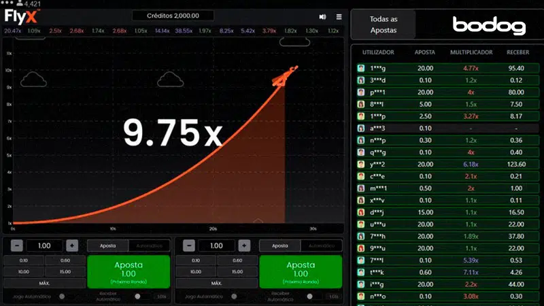The width and height of the screenshot is (544, 306).
Task: Mute the game sound with speaker icon
Action: coord(322,16)
